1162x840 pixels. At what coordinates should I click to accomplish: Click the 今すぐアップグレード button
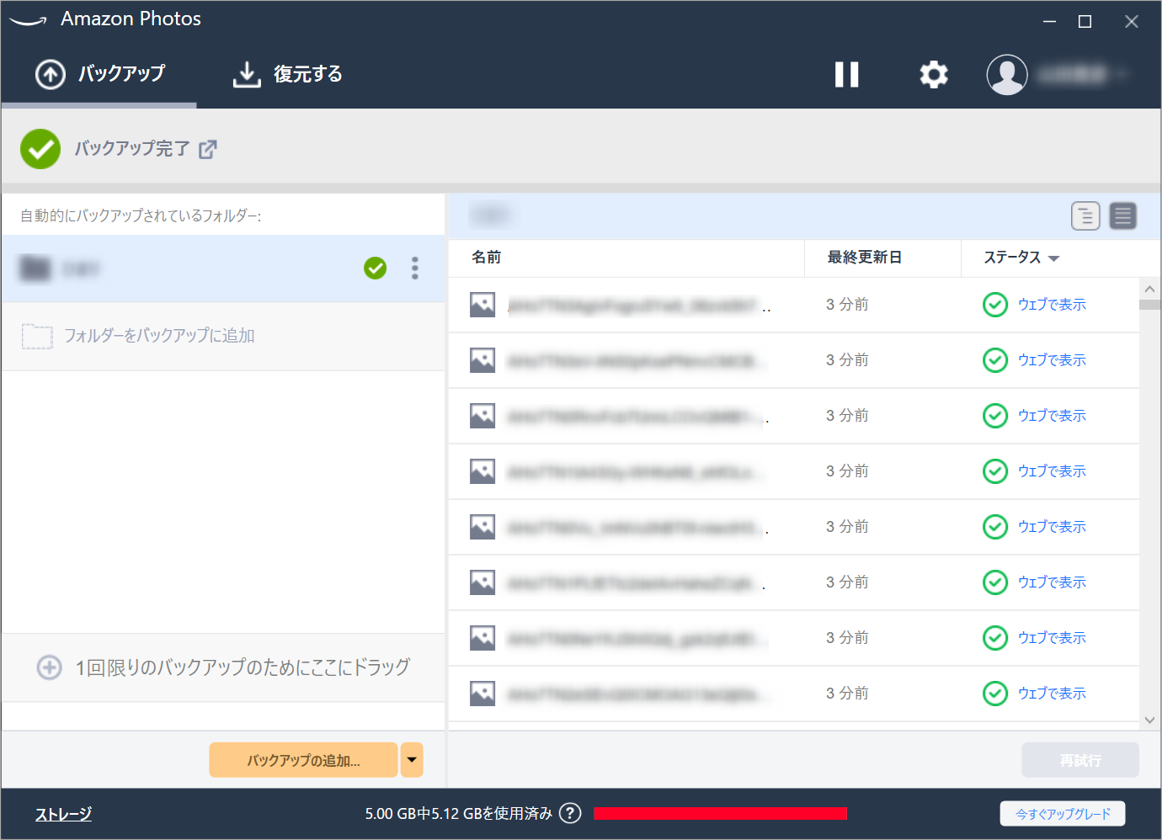tap(1063, 814)
